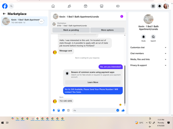The width and height of the screenshot is (173, 129).
Task: Click the chat scrollbar
Action: [x=125, y=85]
